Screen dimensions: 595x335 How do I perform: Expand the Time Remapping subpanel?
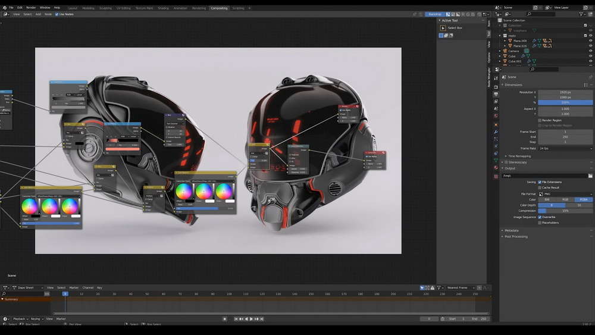click(519, 156)
